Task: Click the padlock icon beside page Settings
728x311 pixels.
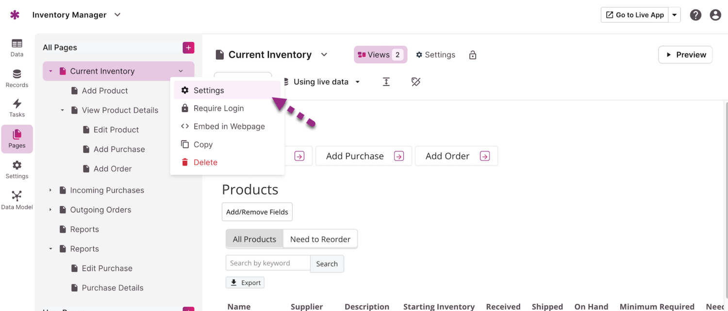Action: 473,55
